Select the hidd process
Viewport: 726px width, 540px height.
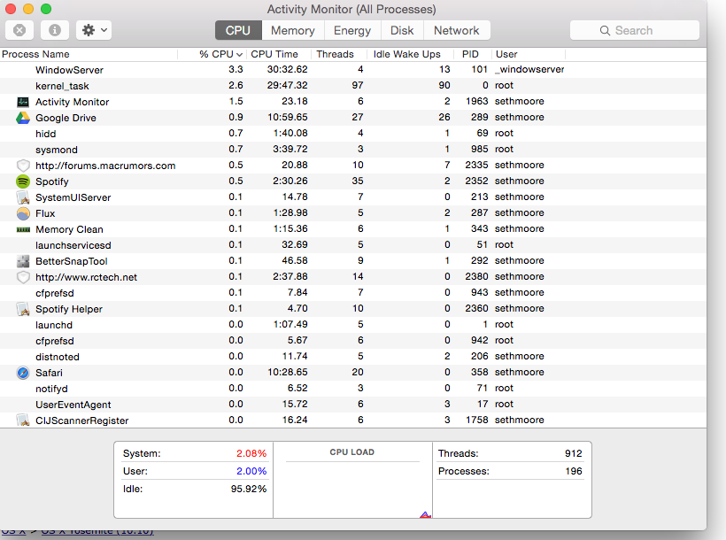(x=352, y=134)
